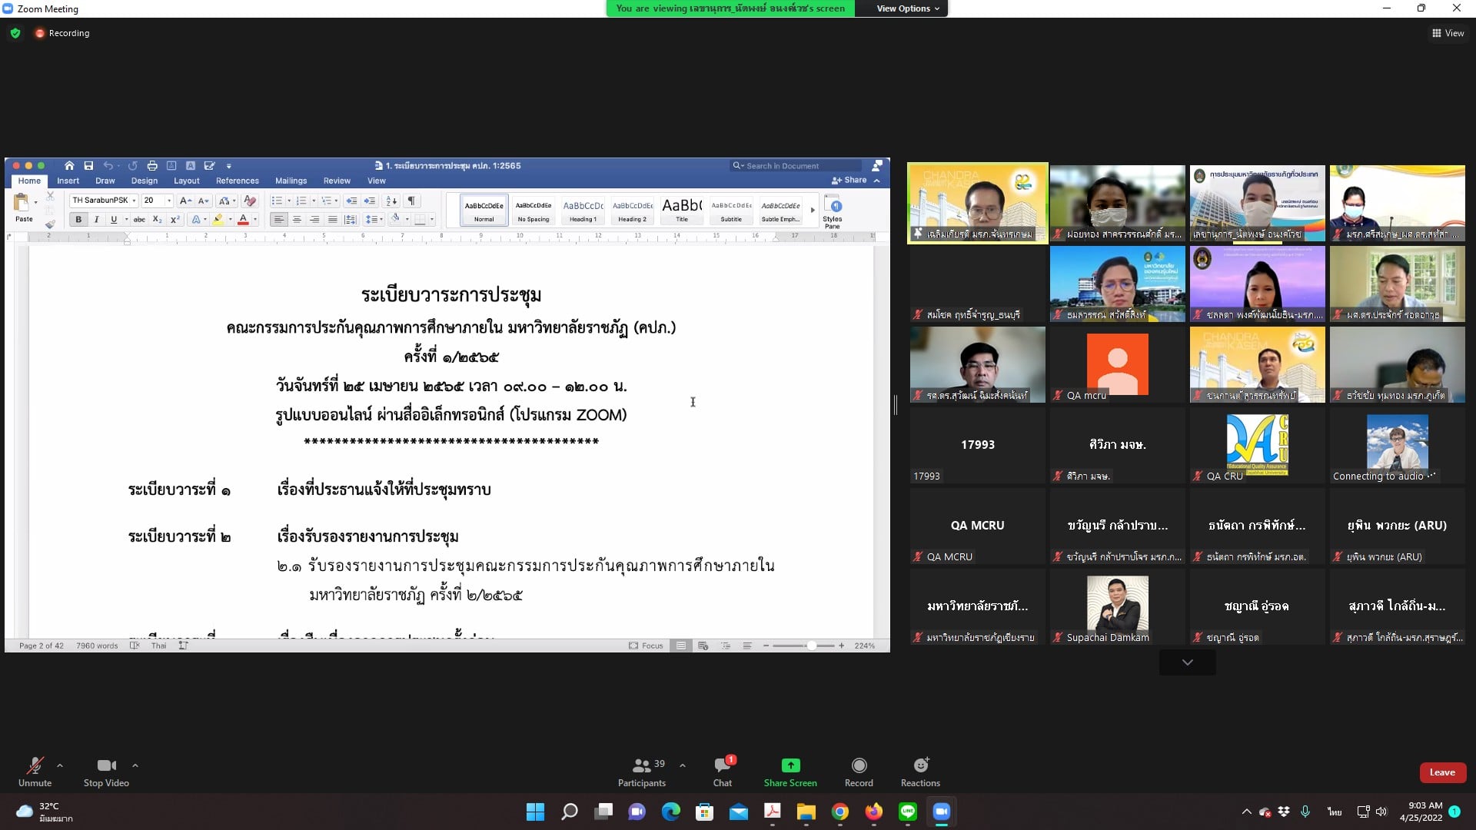
Task: Show more participants with the down chevron
Action: coord(1187,662)
